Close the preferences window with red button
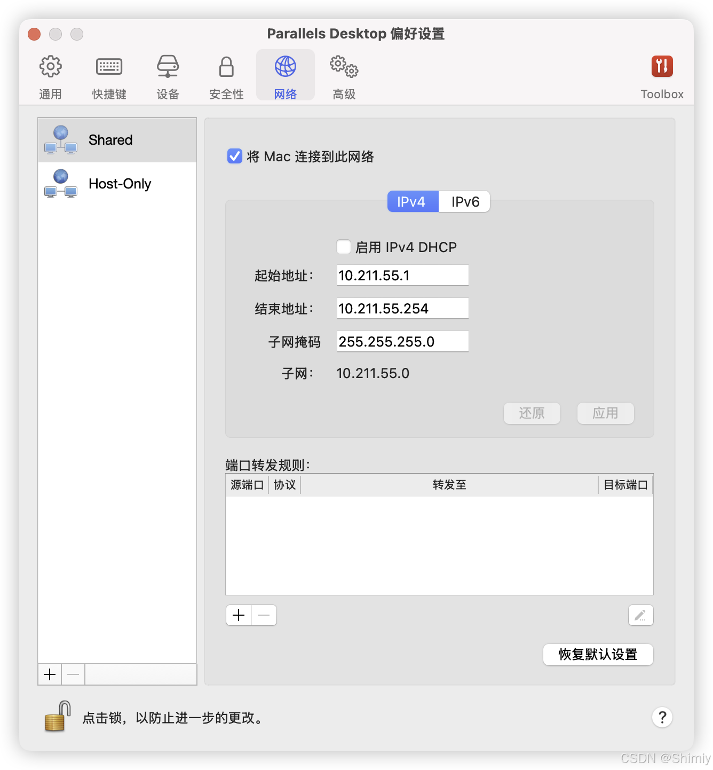The height and width of the screenshot is (770, 713). coord(34,34)
